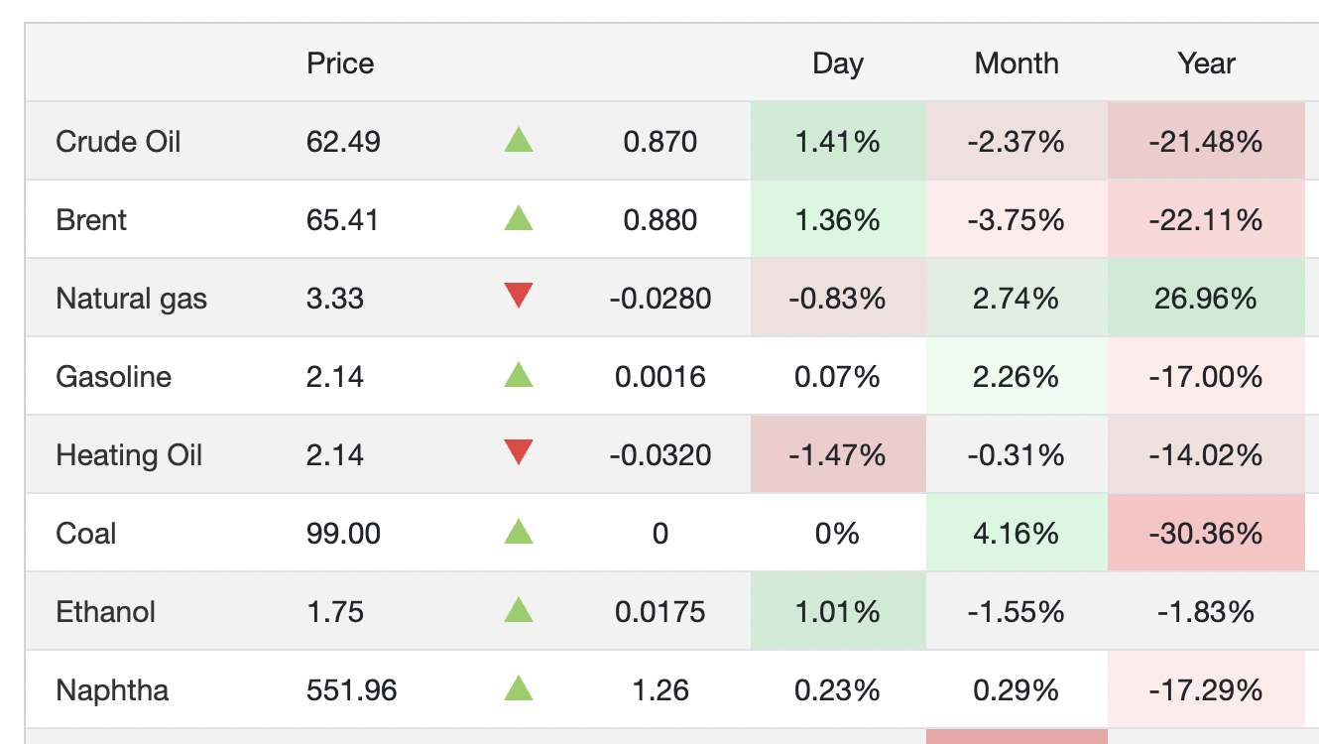This screenshot has width=1319, height=744.
Task: Open the Naphtha commodity link
Action: (112, 690)
